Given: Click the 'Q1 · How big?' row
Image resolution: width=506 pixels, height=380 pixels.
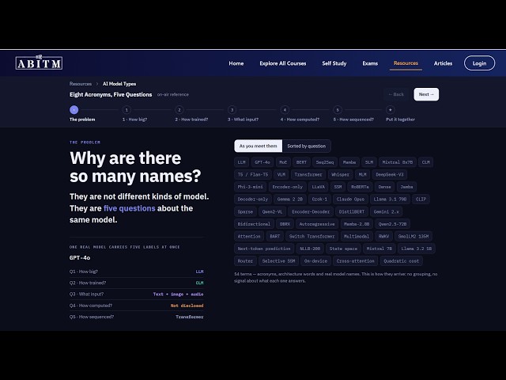Looking at the screenshot, I should tap(137, 272).
